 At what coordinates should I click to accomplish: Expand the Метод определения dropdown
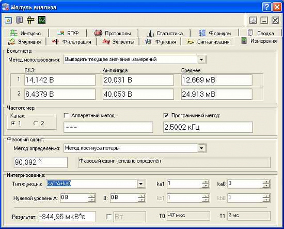point(201,148)
